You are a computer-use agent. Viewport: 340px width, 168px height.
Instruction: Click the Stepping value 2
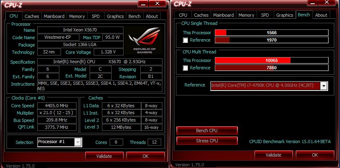151,69
